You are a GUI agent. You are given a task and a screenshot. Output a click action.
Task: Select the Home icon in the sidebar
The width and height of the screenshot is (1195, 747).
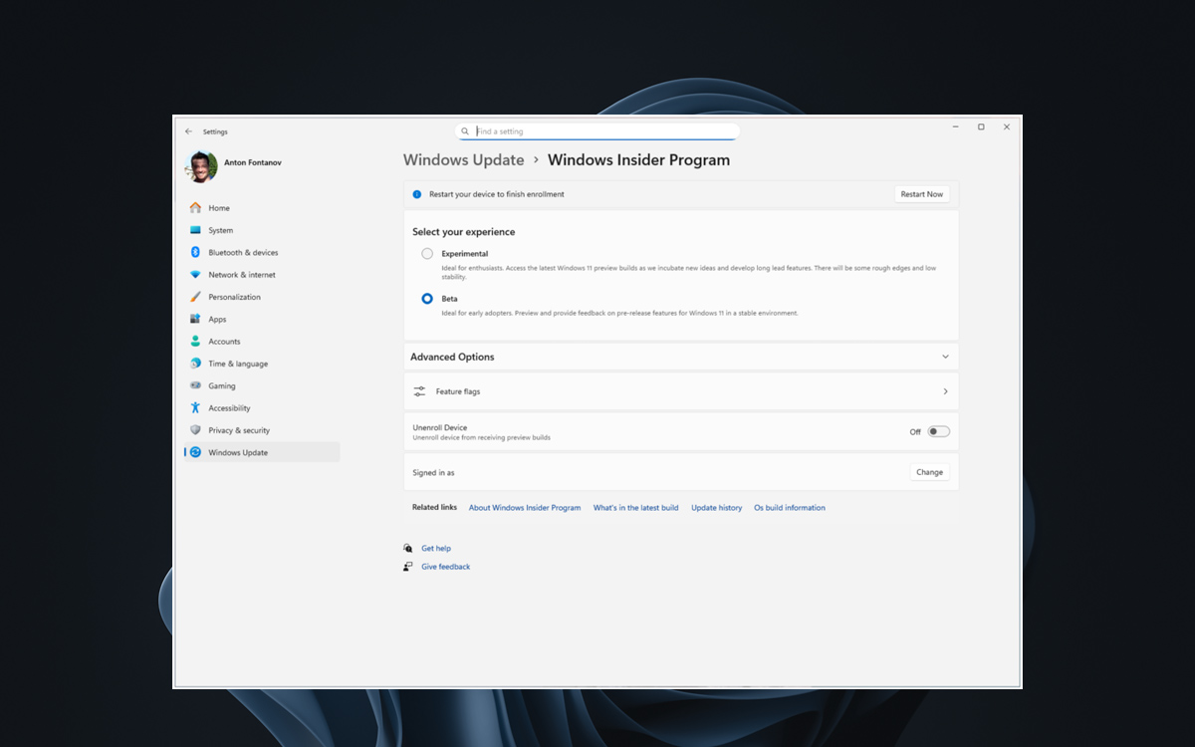[x=196, y=207]
